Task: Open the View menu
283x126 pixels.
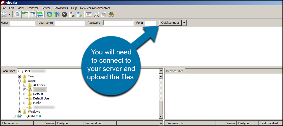Action: coord(20,8)
